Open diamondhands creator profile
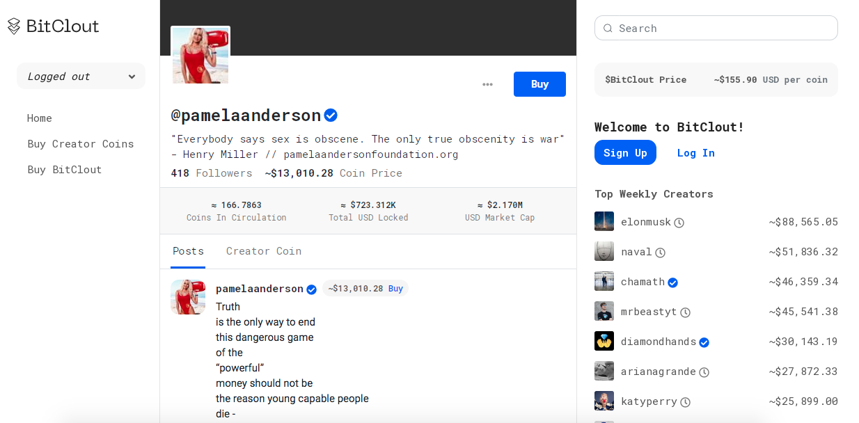Viewport: 859px width, 423px height. pyautogui.click(x=659, y=342)
